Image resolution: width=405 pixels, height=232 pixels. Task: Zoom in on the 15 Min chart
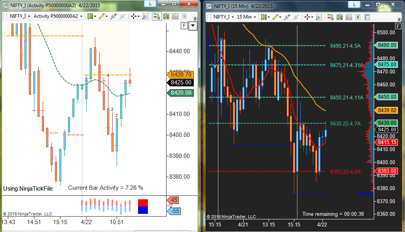coord(287,17)
